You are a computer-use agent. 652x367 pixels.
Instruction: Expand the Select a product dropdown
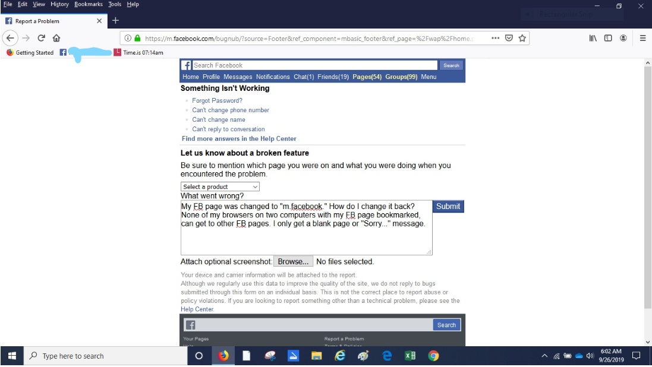(x=220, y=186)
